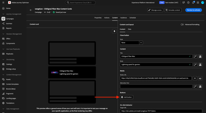Click the Adobe logo icon

(9, 2)
